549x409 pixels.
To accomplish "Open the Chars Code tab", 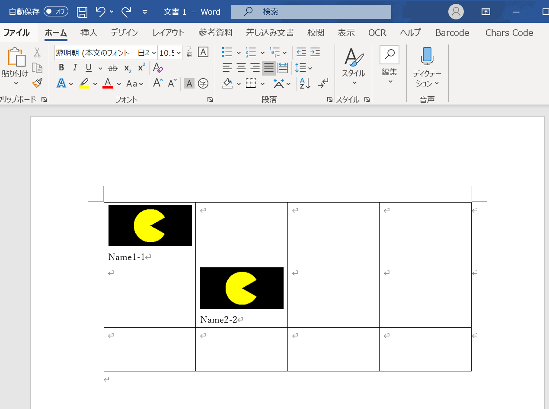I will pos(509,32).
